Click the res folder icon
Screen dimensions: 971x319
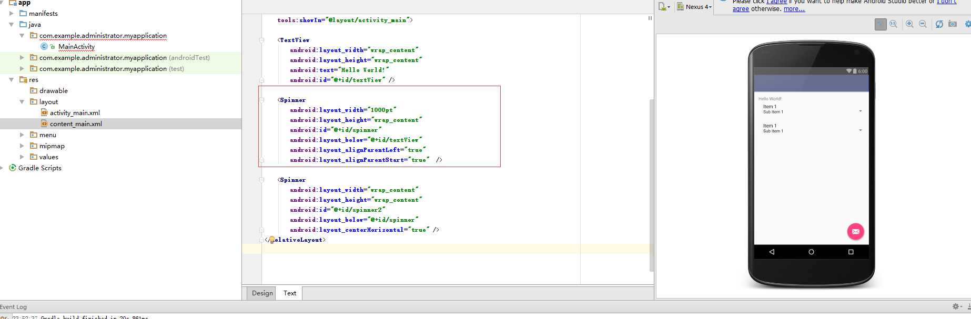[23, 79]
